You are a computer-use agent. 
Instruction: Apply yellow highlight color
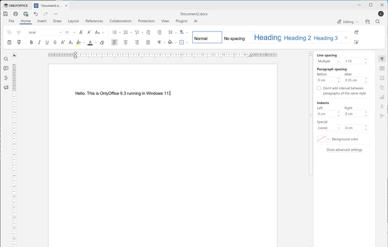coord(78,43)
